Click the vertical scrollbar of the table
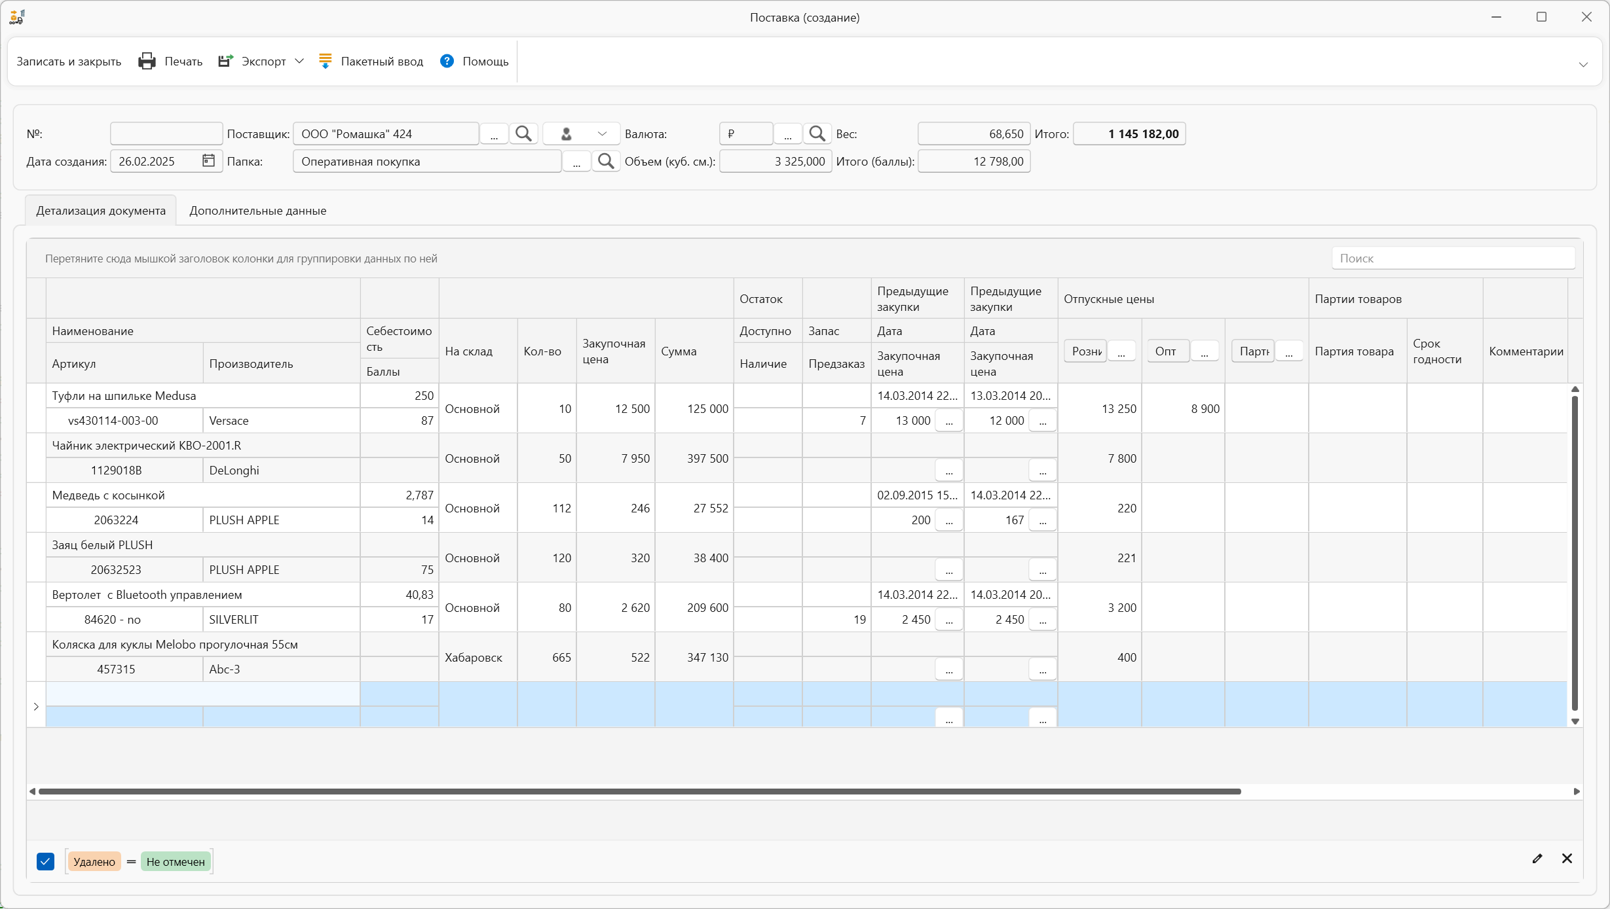Image resolution: width=1610 pixels, height=909 pixels. point(1575,553)
